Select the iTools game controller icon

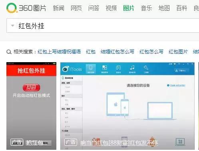coord(118,69)
